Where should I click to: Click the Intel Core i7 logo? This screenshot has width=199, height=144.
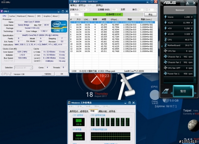point(59,26)
